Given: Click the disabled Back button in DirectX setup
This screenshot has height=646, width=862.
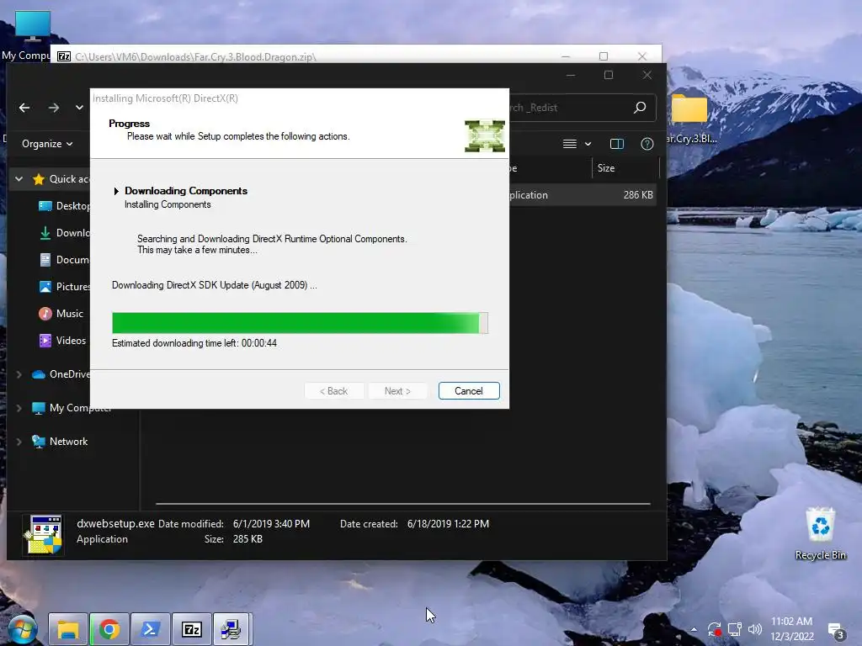Looking at the screenshot, I should (x=333, y=390).
